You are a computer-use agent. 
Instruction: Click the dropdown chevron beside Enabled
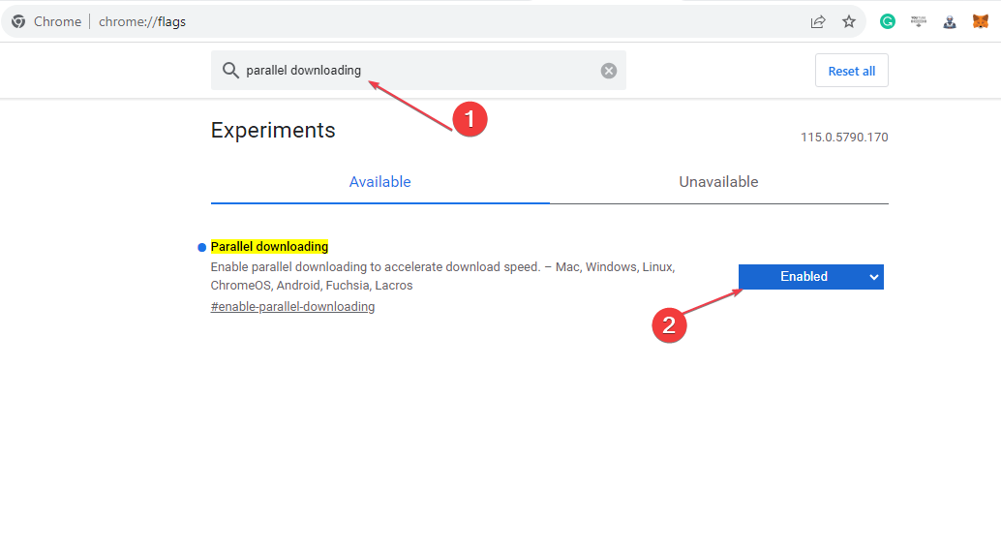point(874,277)
